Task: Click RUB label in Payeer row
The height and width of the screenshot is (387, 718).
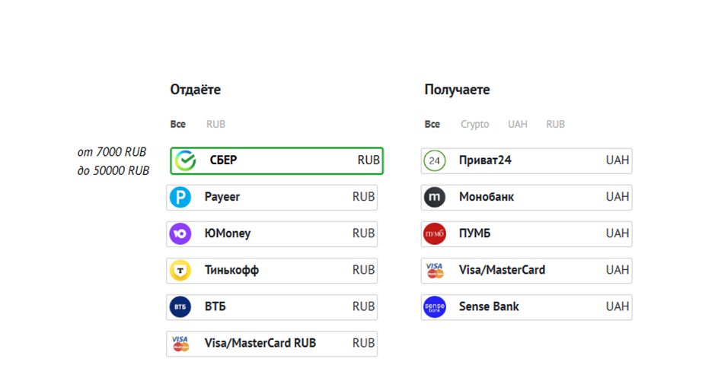Action: (364, 197)
